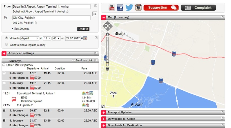The width and height of the screenshot is (231, 128).
Task: Open the depart/arrive dropdown
Action: (30, 38)
